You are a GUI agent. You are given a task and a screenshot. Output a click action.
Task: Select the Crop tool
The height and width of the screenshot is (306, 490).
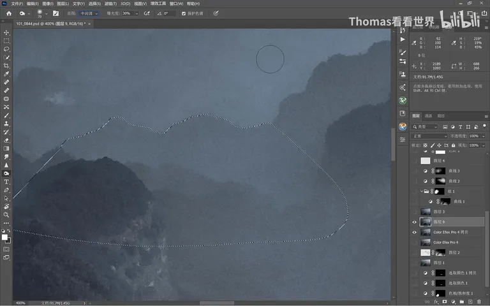6,66
